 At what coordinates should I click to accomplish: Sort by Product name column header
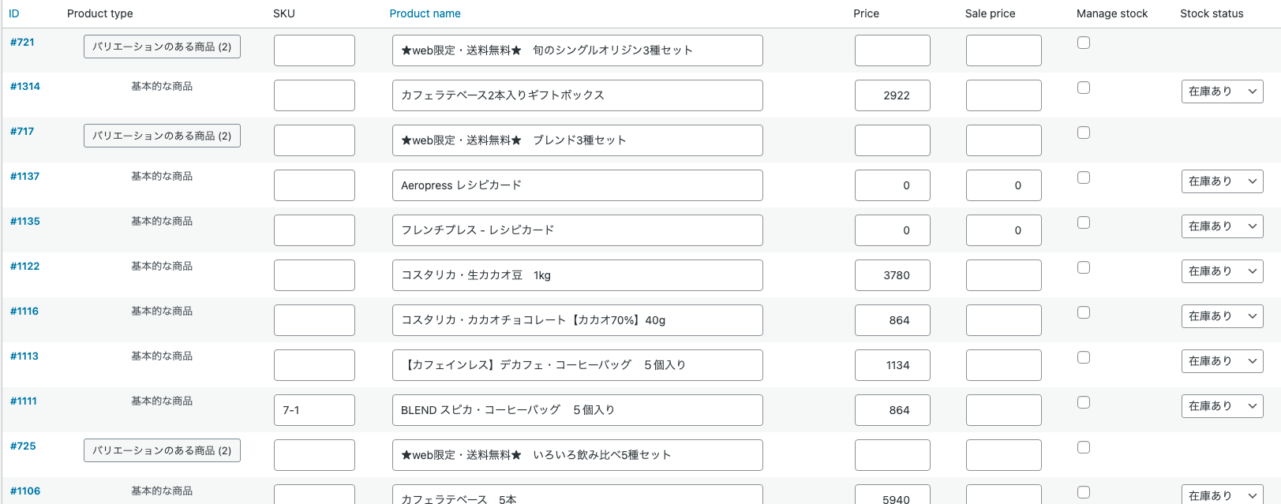tap(425, 13)
